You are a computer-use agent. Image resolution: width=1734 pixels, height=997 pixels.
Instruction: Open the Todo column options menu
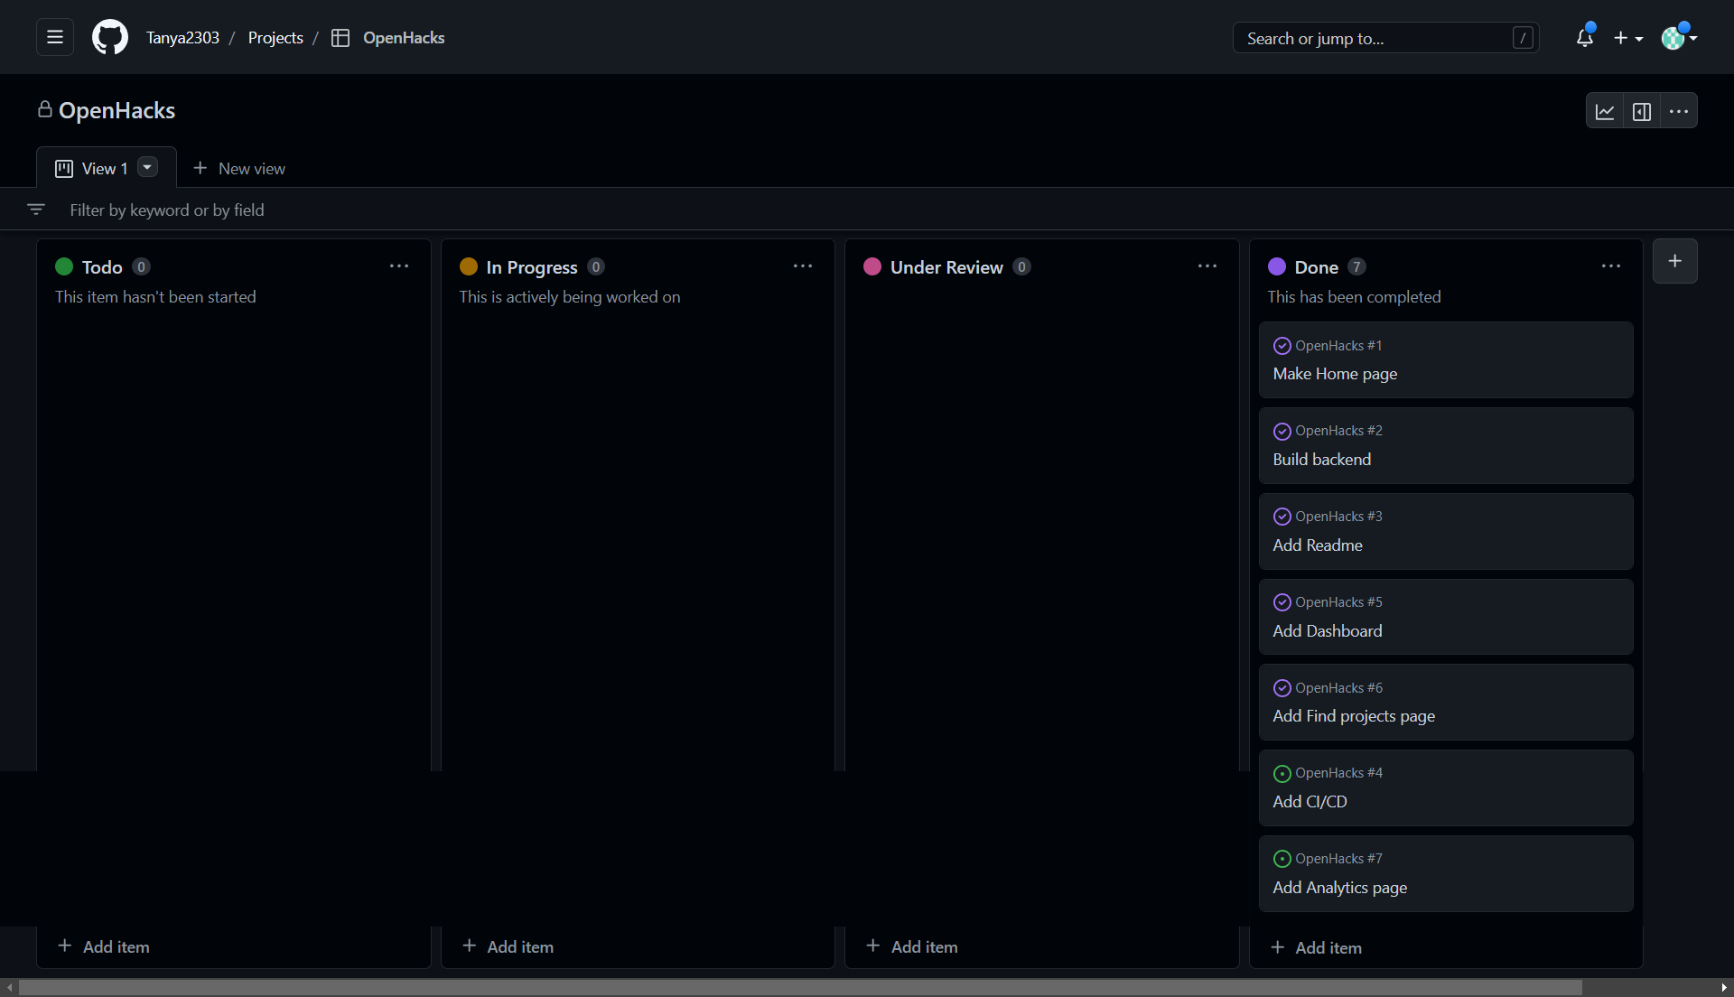tap(399, 266)
